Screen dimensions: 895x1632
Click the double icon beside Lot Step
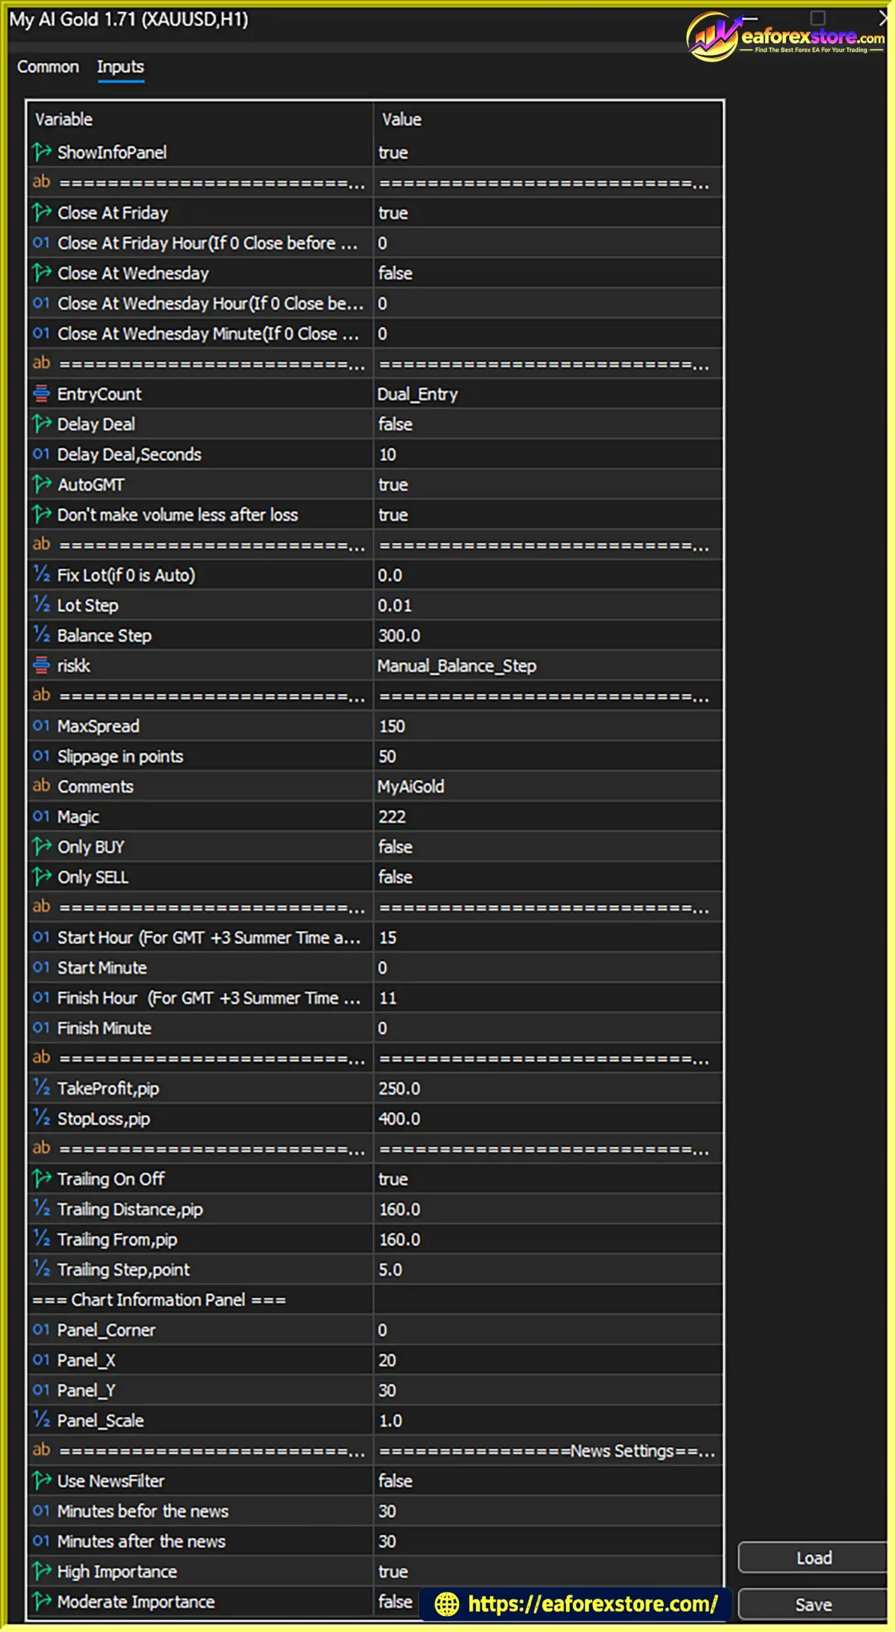tap(41, 605)
